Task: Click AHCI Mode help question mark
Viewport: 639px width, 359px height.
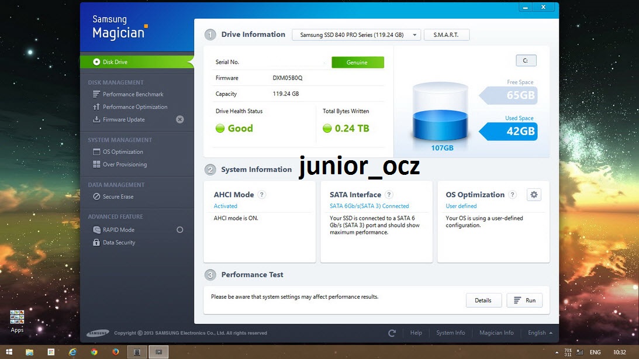Action: pos(262,195)
